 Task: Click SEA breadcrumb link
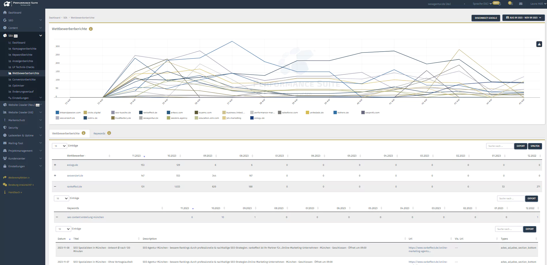(65, 18)
